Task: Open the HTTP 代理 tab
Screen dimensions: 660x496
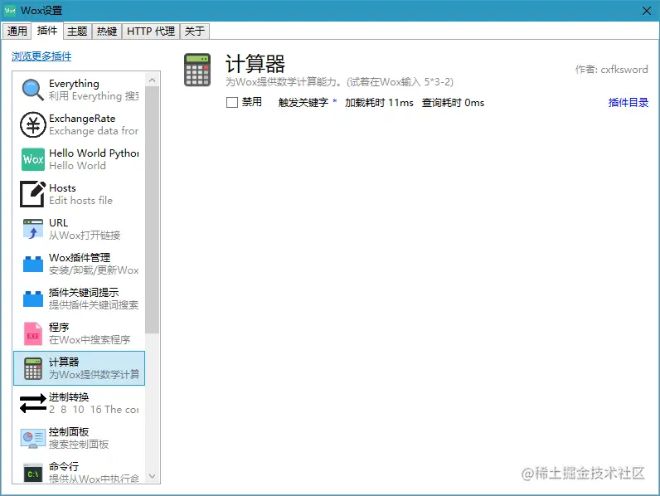Action: point(151,32)
